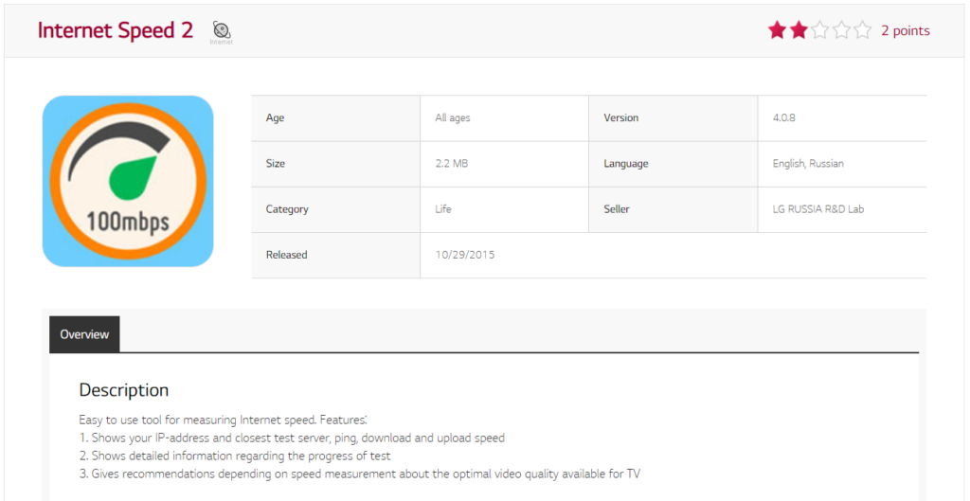The height and width of the screenshot is (501, 970).
Task: Click the IP-address feature line in description
Action: (292, 438)
